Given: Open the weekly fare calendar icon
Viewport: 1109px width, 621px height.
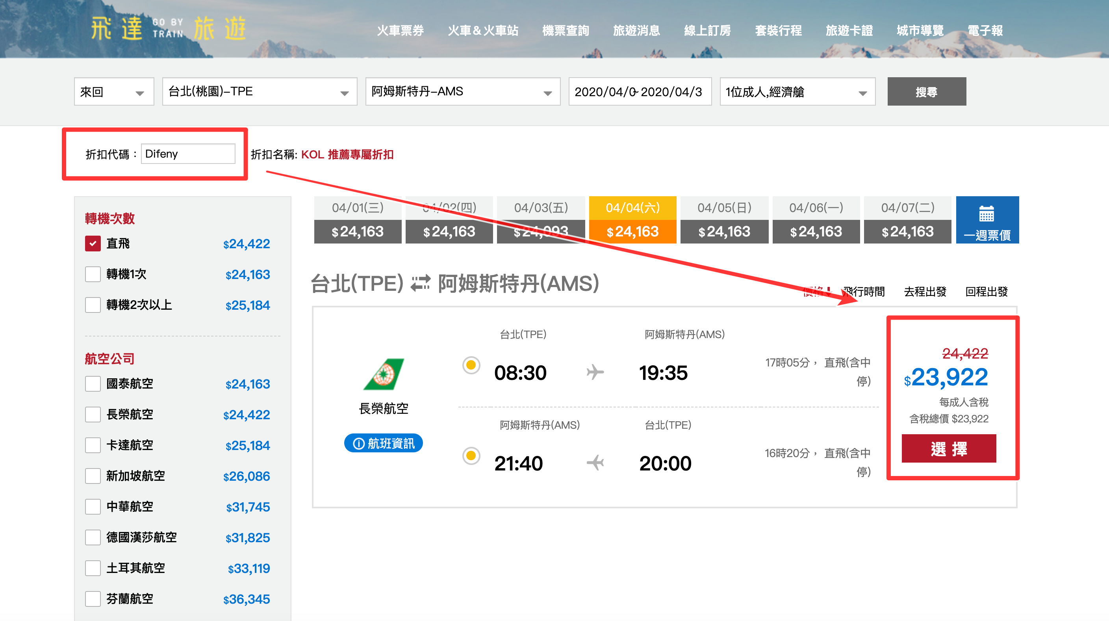Looking at the screenshot, I should click(987, 214).
